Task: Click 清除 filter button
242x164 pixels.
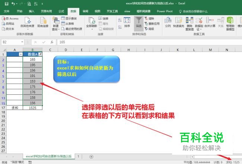Action: [149, 19]
